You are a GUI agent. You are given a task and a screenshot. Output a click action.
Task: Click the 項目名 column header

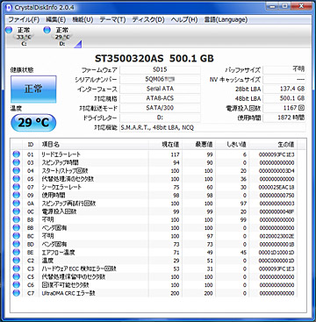coord(94,144)
